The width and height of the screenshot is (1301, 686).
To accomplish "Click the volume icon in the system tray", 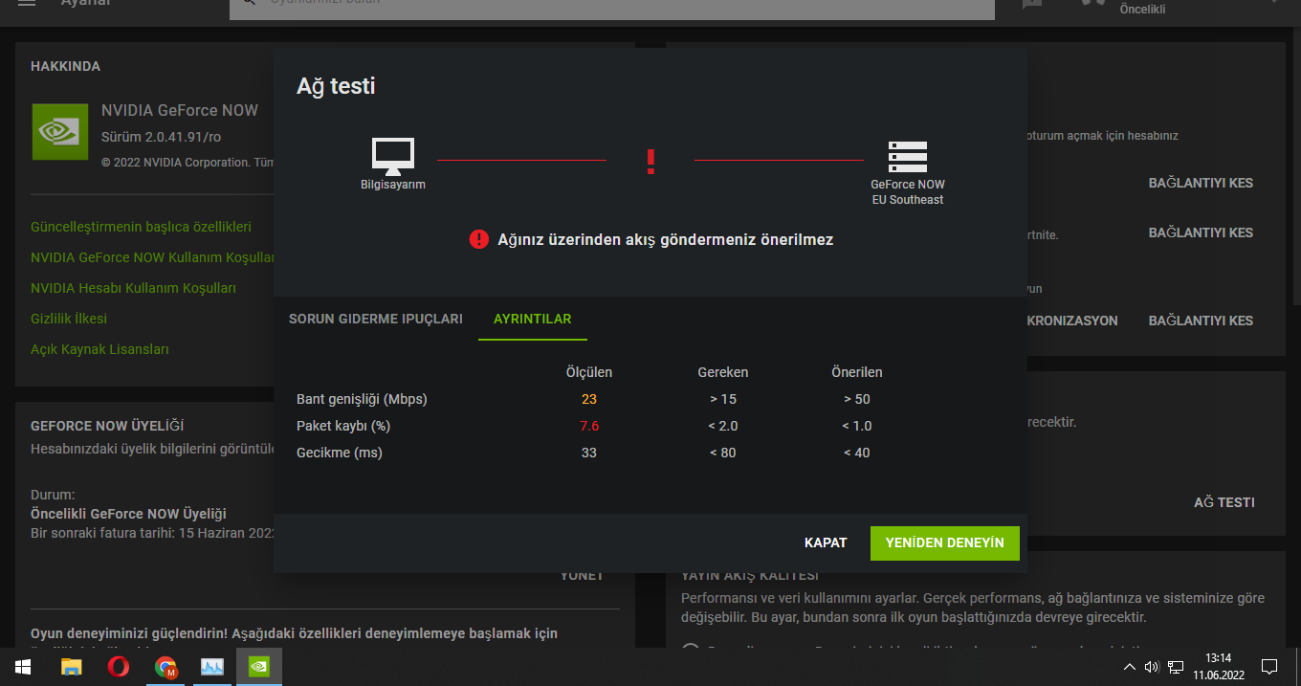I will 1152,667.
